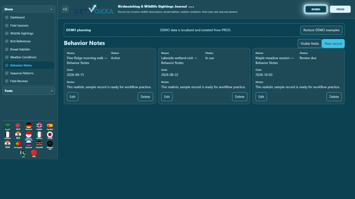Image resolution: width=355 pixels, height=199 pixels.
Task: Switch to the Italiano flag
Action: coord(39,135)
